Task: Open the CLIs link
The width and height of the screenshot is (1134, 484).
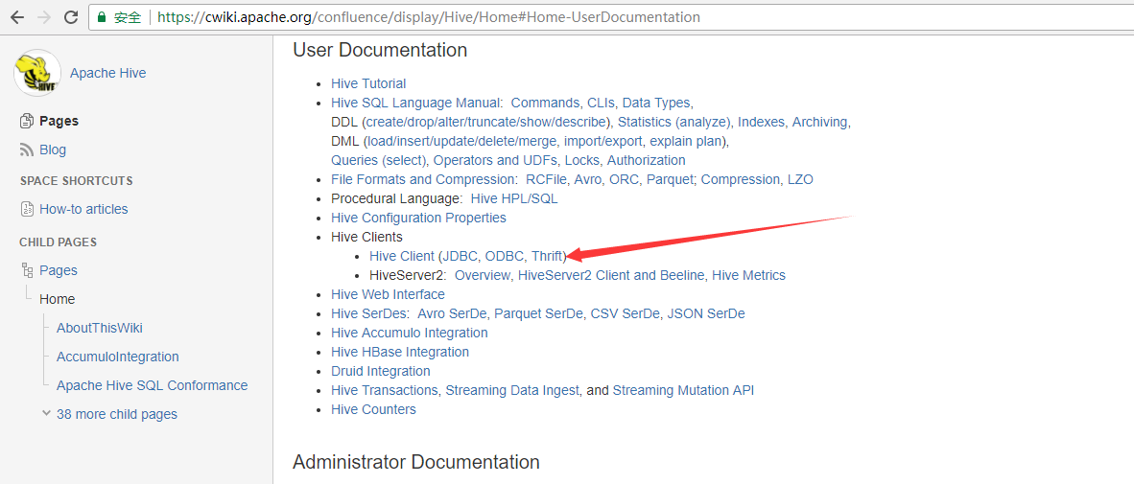Action: 601,103
